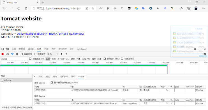The image size is (208, 110).
Task: Activate DevTools inspect element picker
Action: coord(3,49)
